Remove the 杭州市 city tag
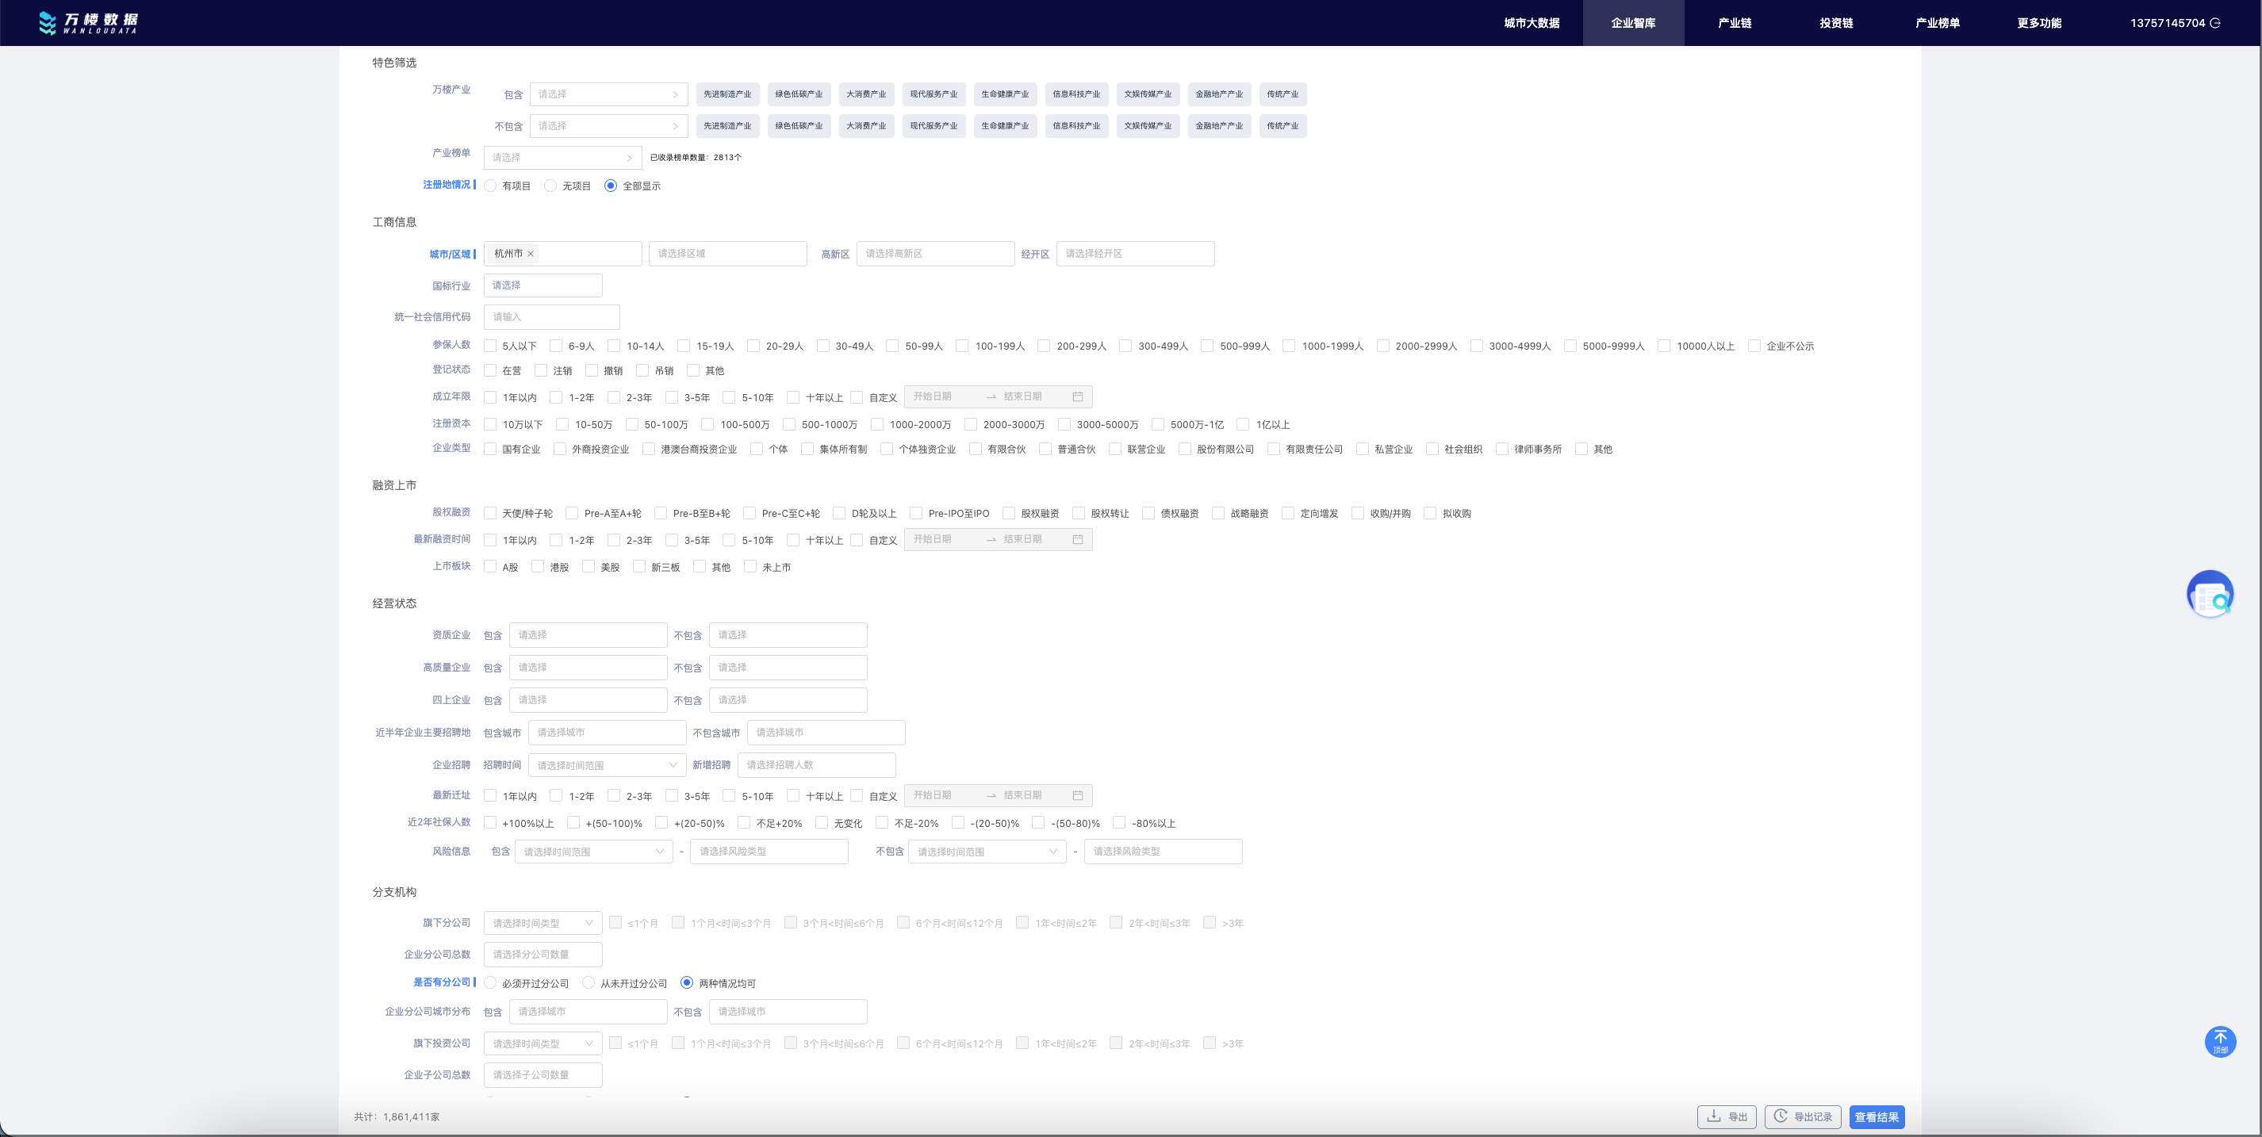The image size is (2262, 1137). [531, 254]
